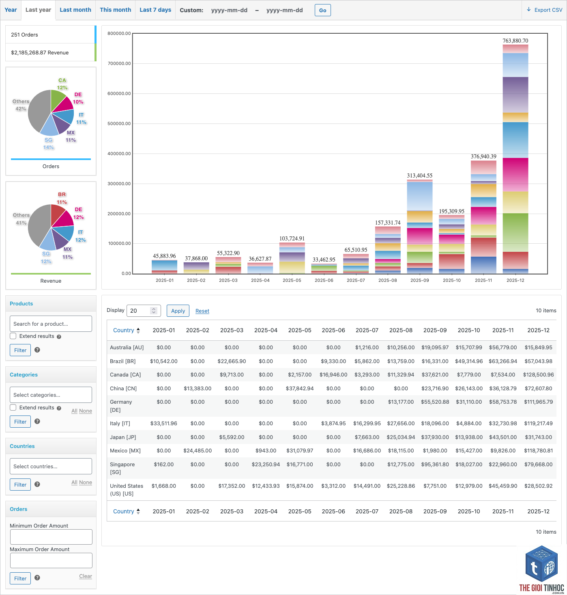Click help icon next to Categories Extend results

coord(59,408)
